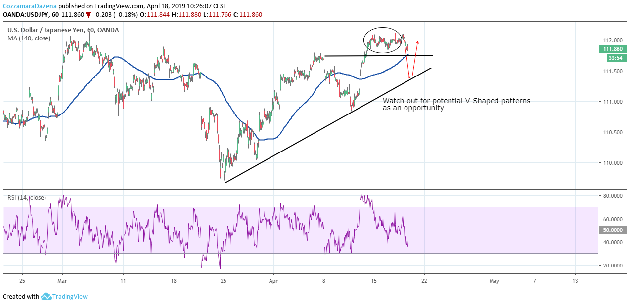
Task: Click the TradingView logo icon
Action: pos(46,296)
